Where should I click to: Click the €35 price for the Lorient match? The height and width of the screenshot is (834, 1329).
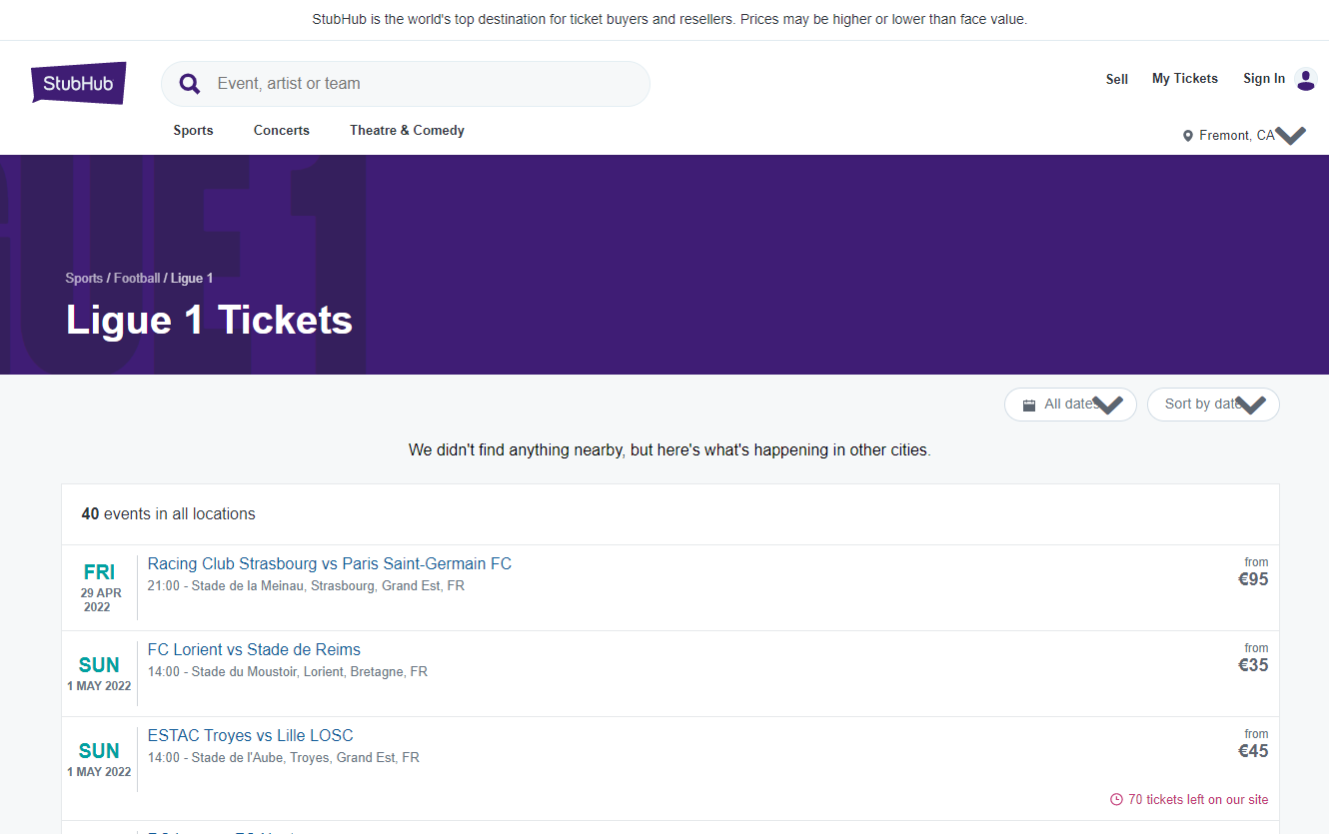(x=1253, y=665)
